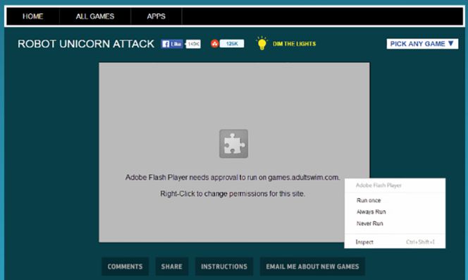Viewport: 468px width, 280px height.
Task: Open the INSTRUCTIONS button
Action: tap(224, 267)
